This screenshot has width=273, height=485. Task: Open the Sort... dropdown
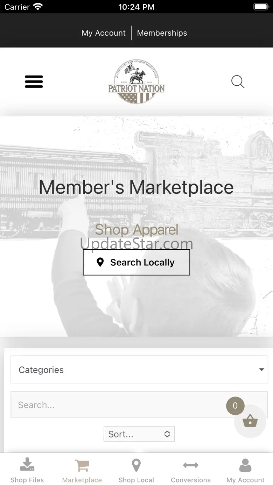tap(139, 434)
